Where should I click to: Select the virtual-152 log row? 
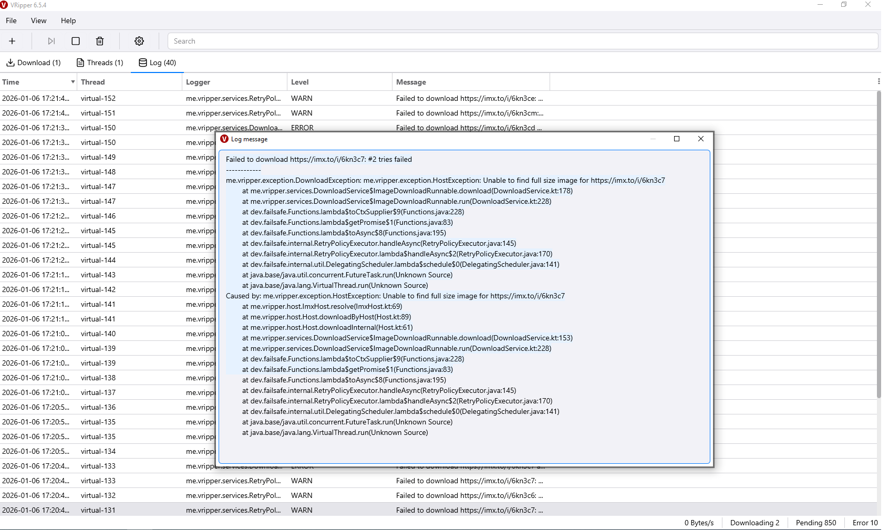pos(438,98)
